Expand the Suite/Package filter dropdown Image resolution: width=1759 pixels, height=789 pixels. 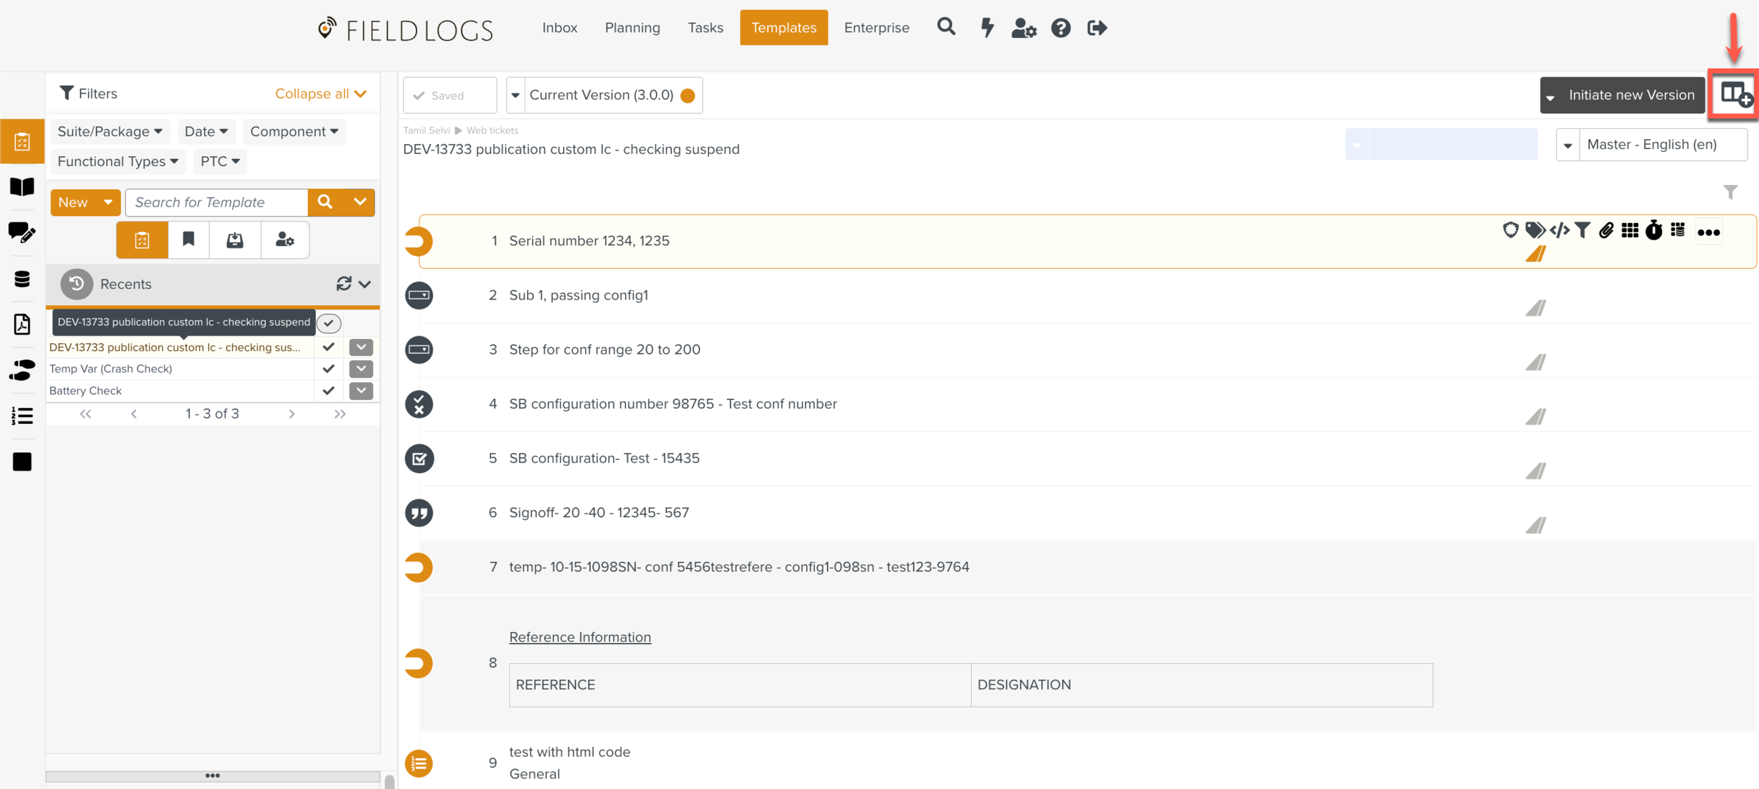[110, 131]
